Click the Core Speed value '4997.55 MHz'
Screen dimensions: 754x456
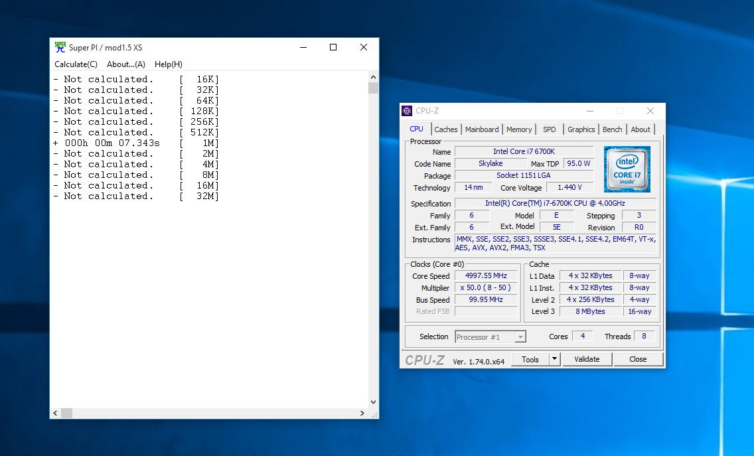(x=486, y=275)
